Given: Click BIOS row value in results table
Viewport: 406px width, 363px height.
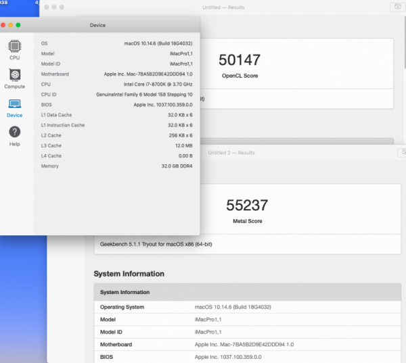Looking at the screenshot, I should [x=228, y=357].
